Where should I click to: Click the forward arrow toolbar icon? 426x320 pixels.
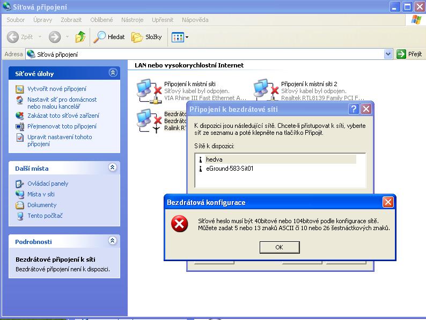point(55,37)
